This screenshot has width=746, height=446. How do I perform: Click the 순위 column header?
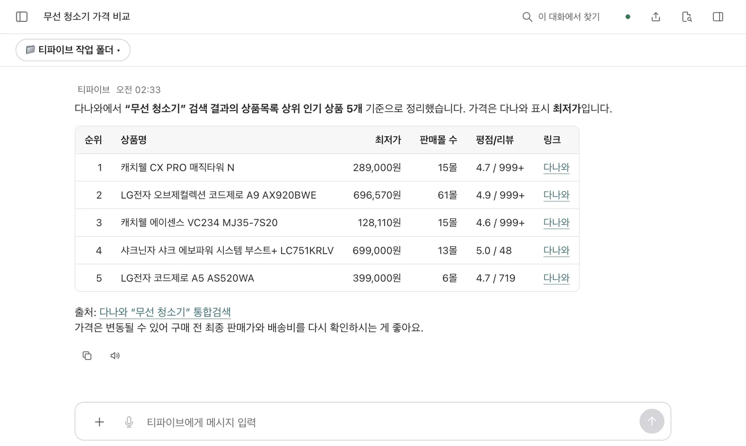coord(93,140)
